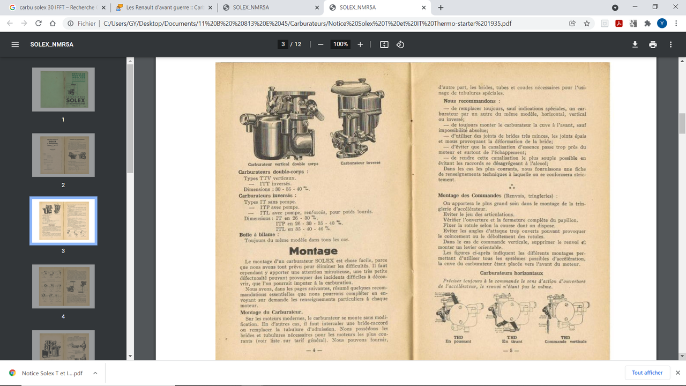Expand the download item options chevron
The height and width of the screenshot is (386, 686).
point(95,373)
